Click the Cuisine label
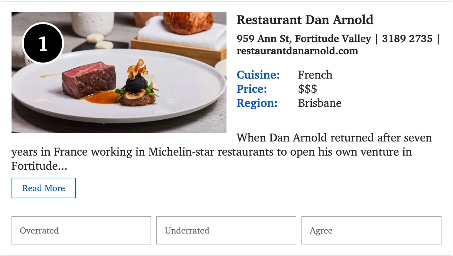The image size is (453, 256). [x=258, y=75]
